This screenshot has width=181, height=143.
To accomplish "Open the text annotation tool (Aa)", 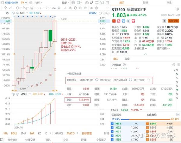I will [x=54, y=8].
